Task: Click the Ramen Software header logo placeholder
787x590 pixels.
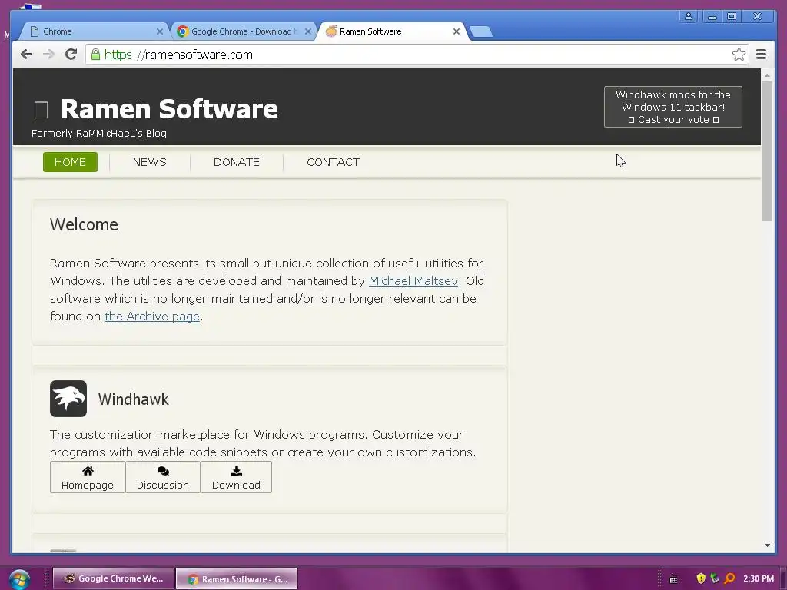Action: click(42, 110)
